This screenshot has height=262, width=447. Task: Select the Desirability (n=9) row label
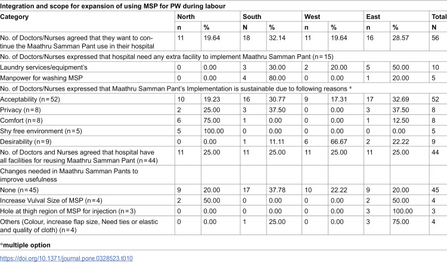[26, 142]
